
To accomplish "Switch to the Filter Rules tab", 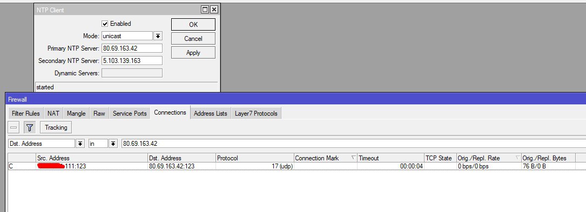I will pyautogui.click(x=26, y=114).
